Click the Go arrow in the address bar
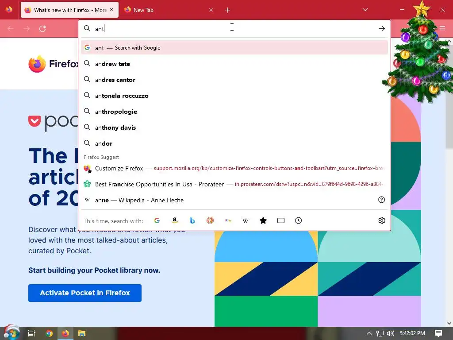 (x=382, y=28)
